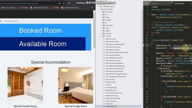Click code file icon beside client.js
192x108 pixels.
[104, 85]
